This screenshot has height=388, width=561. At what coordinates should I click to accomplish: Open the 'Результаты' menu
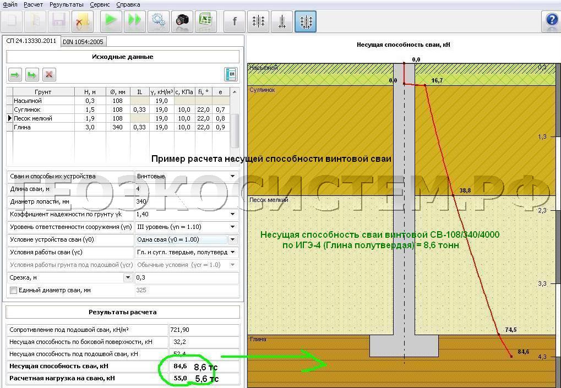click(x=66, y=4)
